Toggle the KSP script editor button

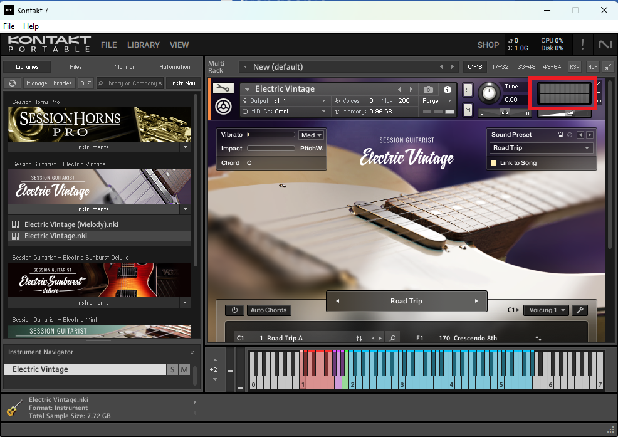[575, 66]
